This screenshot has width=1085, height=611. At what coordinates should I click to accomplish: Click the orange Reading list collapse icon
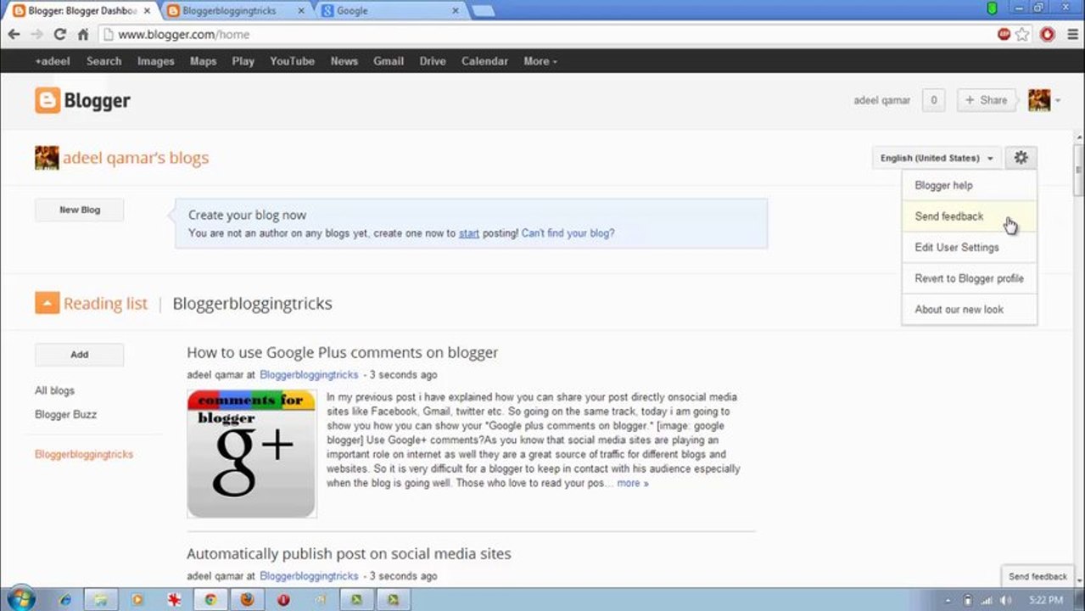pos(47,303)
